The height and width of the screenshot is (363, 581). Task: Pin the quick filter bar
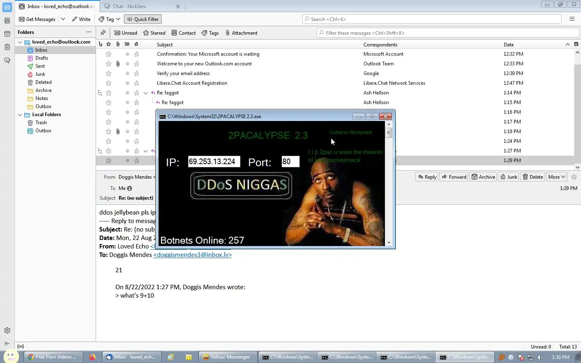[103, 33]
